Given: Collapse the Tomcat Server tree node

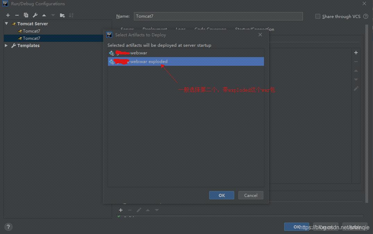Looking at the screenshot, I should 7,24.
